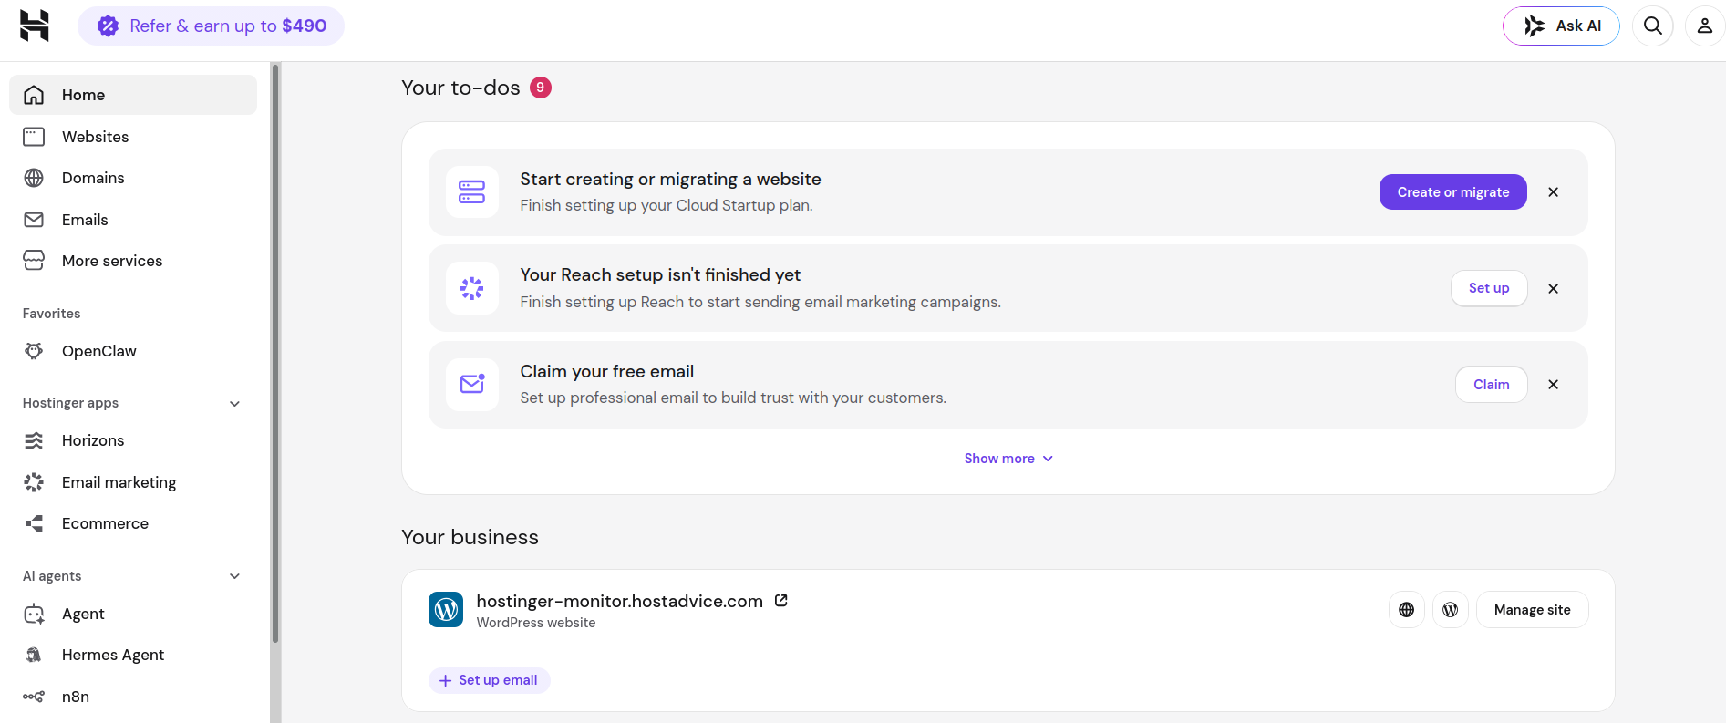Dismiss the Claim your free email to-do
This screenshot has width=1726, height=723.
1553,385
